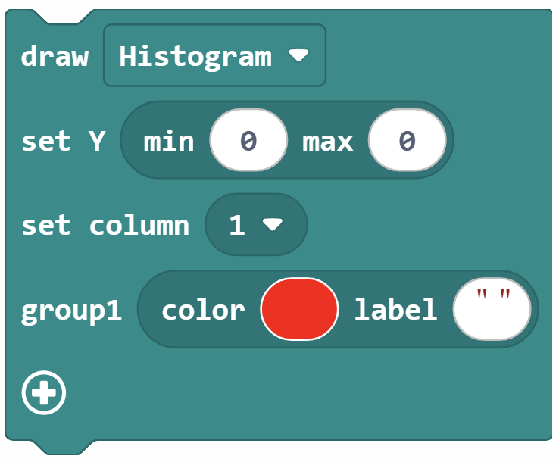Open the Histogram chart type dropdown

214,55
